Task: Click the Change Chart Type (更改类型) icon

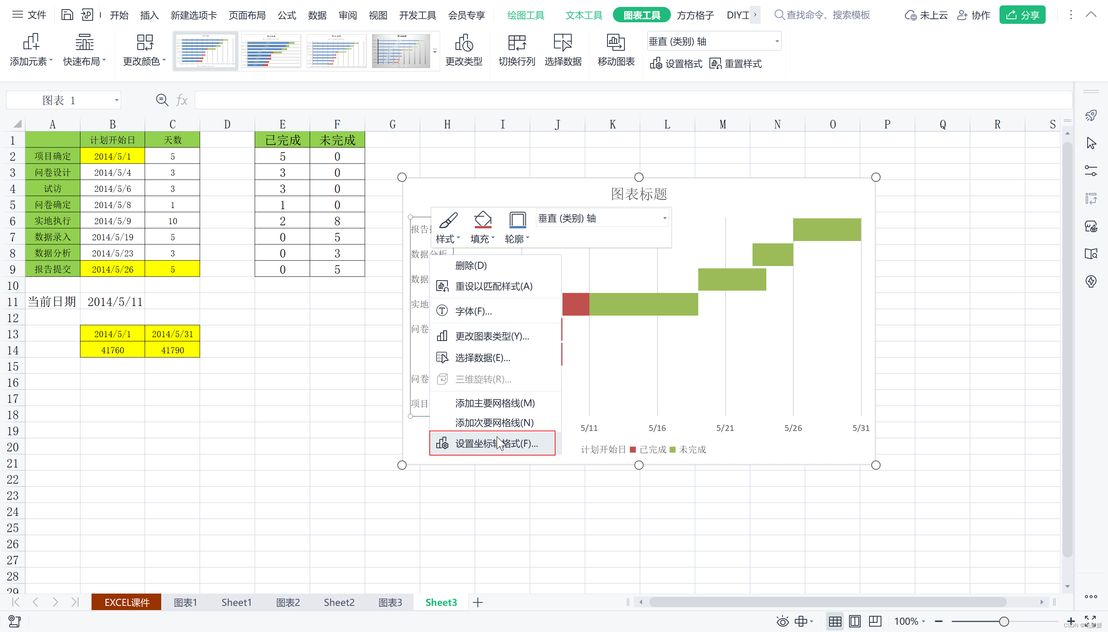Action: coord(464,43)
